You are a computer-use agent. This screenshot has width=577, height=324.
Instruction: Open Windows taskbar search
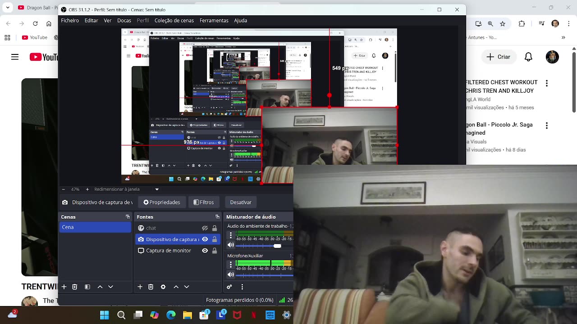[x=121, y=315]
